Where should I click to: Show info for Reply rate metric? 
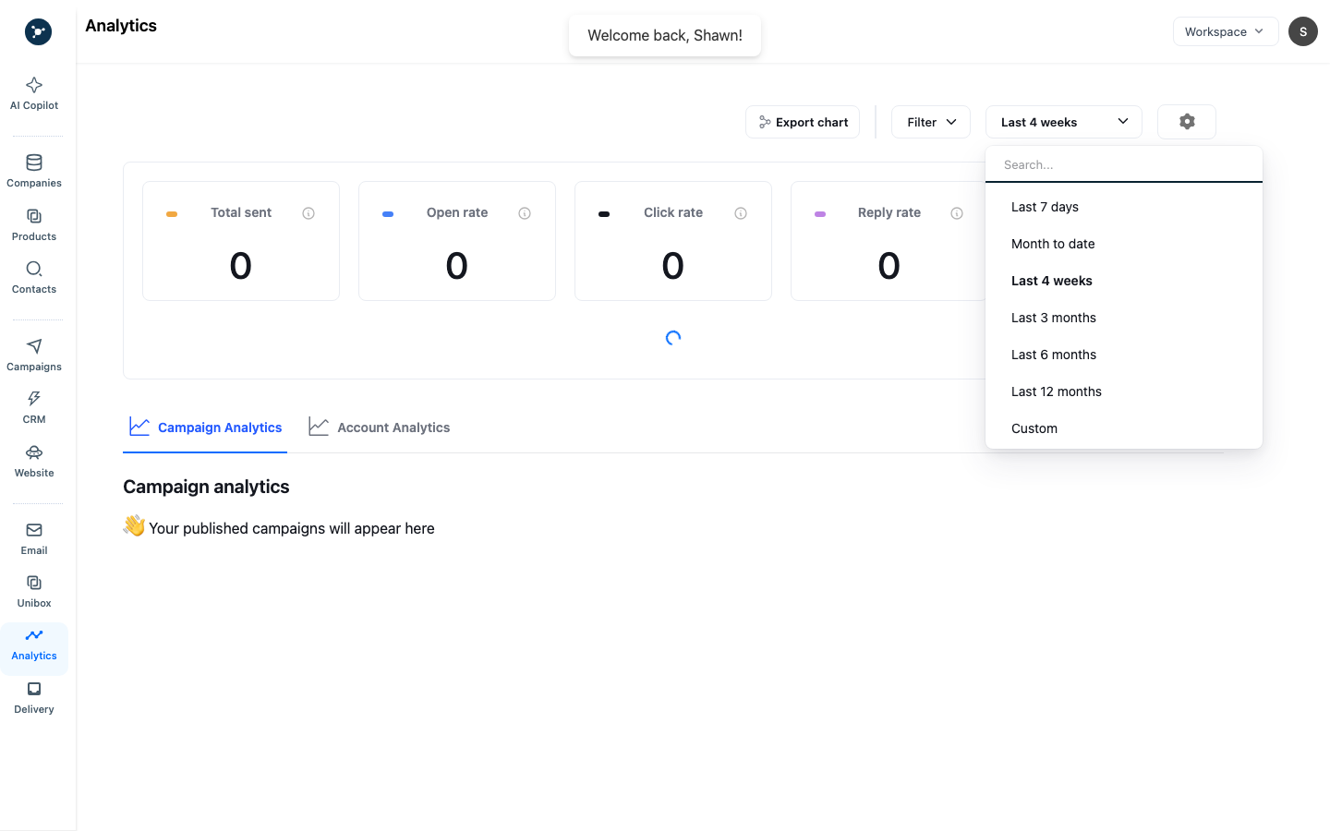(957, 213)
